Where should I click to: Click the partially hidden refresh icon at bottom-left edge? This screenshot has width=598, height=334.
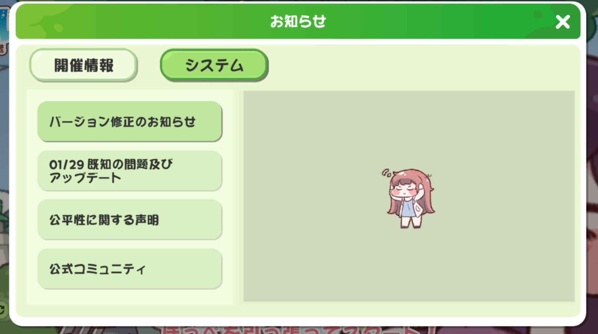click(x=3, y=310)
